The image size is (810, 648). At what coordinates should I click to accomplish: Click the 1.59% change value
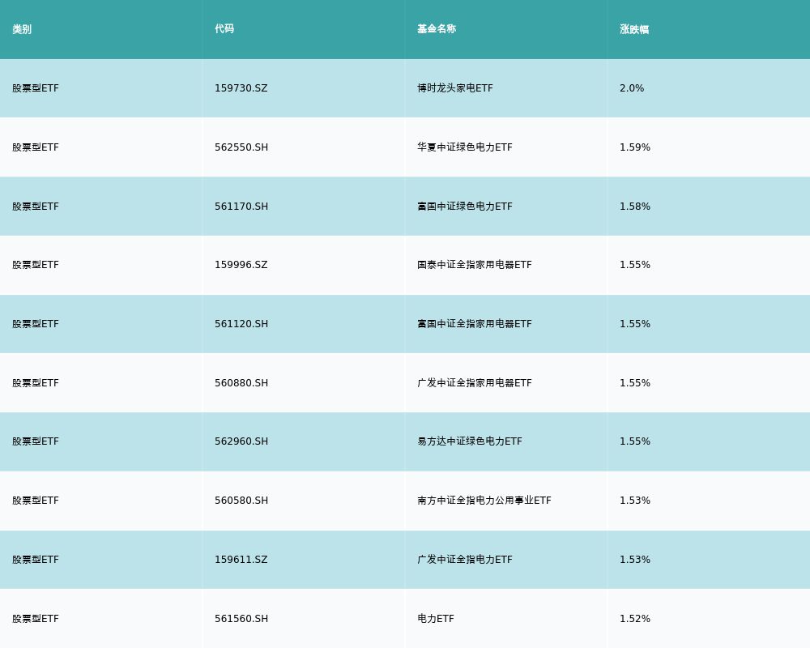635,147
